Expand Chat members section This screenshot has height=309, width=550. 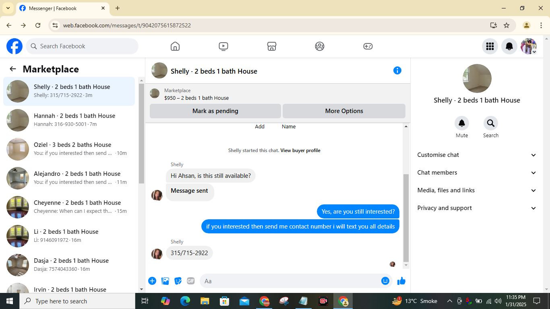pyautogui.click(x=477, y=173)
